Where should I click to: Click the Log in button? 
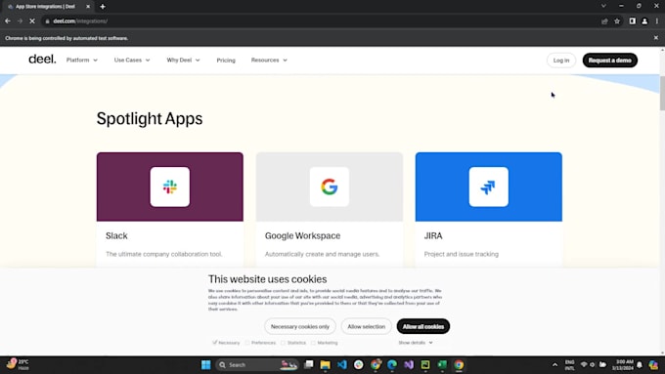(x=561, y=61)
